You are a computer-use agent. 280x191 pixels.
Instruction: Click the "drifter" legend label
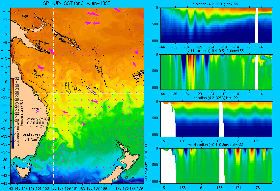(x=36, y=109)
